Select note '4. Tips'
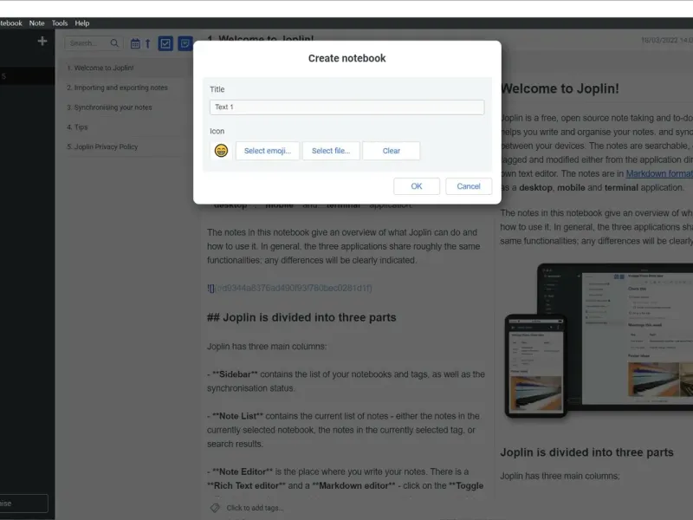Image resolution: width=693 pixels, height=520 pixels. tap(127, 127)
